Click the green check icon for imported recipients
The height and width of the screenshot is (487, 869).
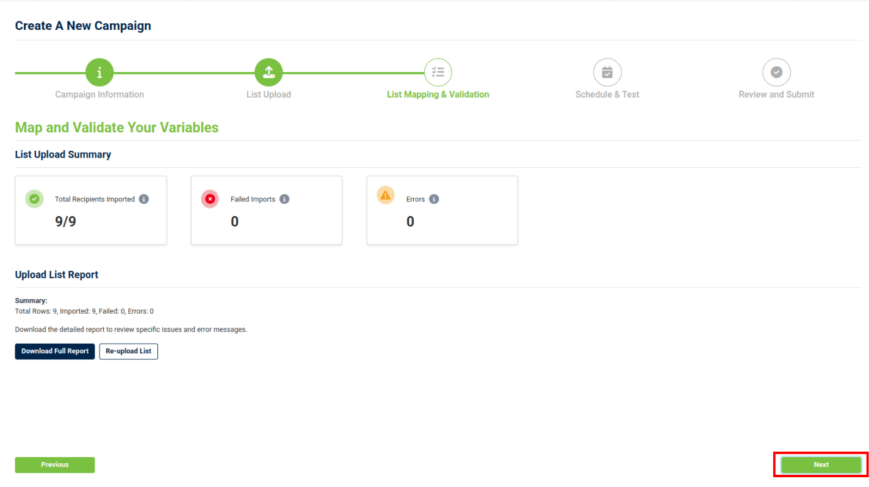35,198
